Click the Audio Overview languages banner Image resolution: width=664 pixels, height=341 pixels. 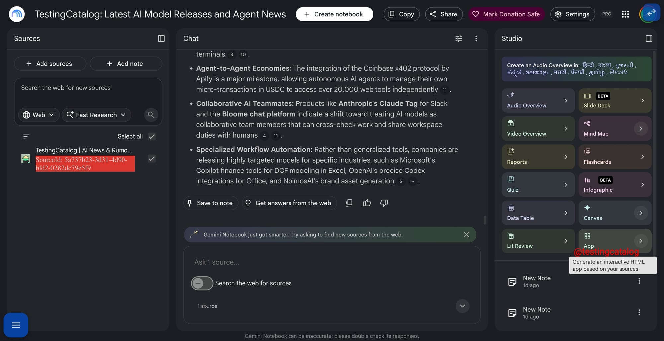coord(576,69)
